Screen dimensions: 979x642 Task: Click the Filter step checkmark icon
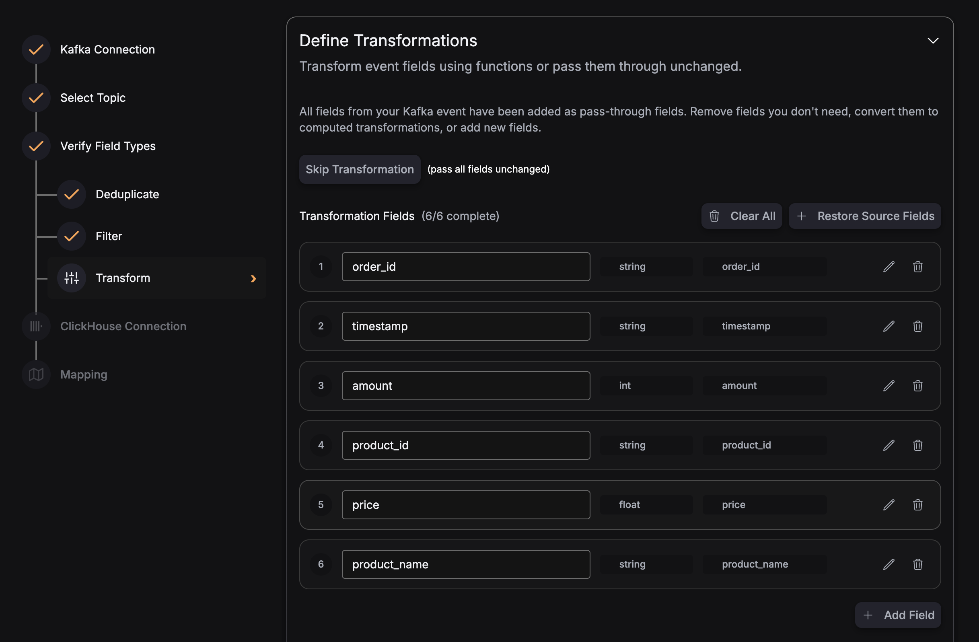(x=72, y=236)
